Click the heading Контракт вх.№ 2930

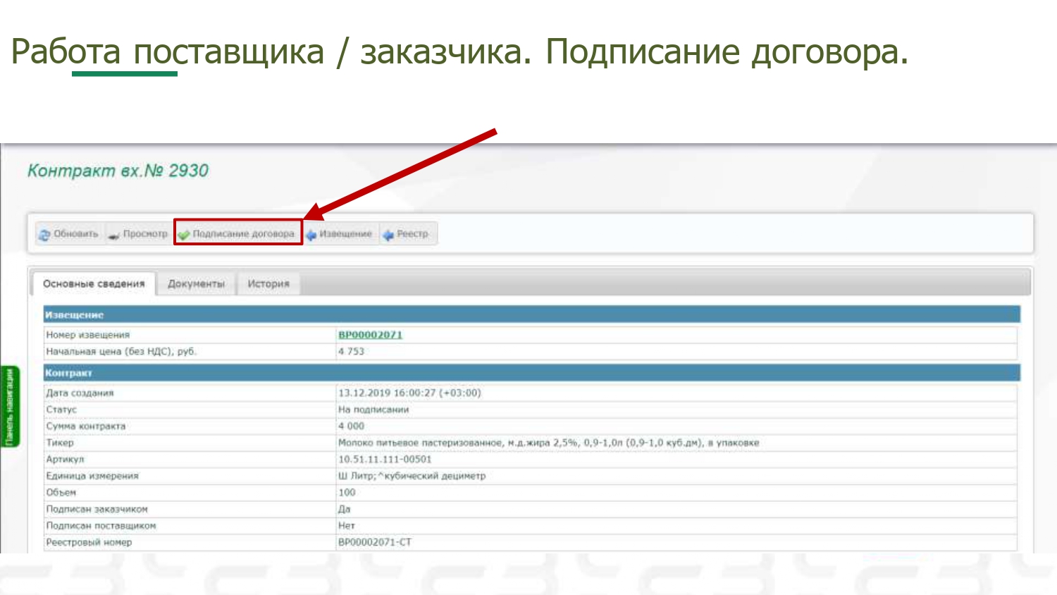(x=118, y=171)
